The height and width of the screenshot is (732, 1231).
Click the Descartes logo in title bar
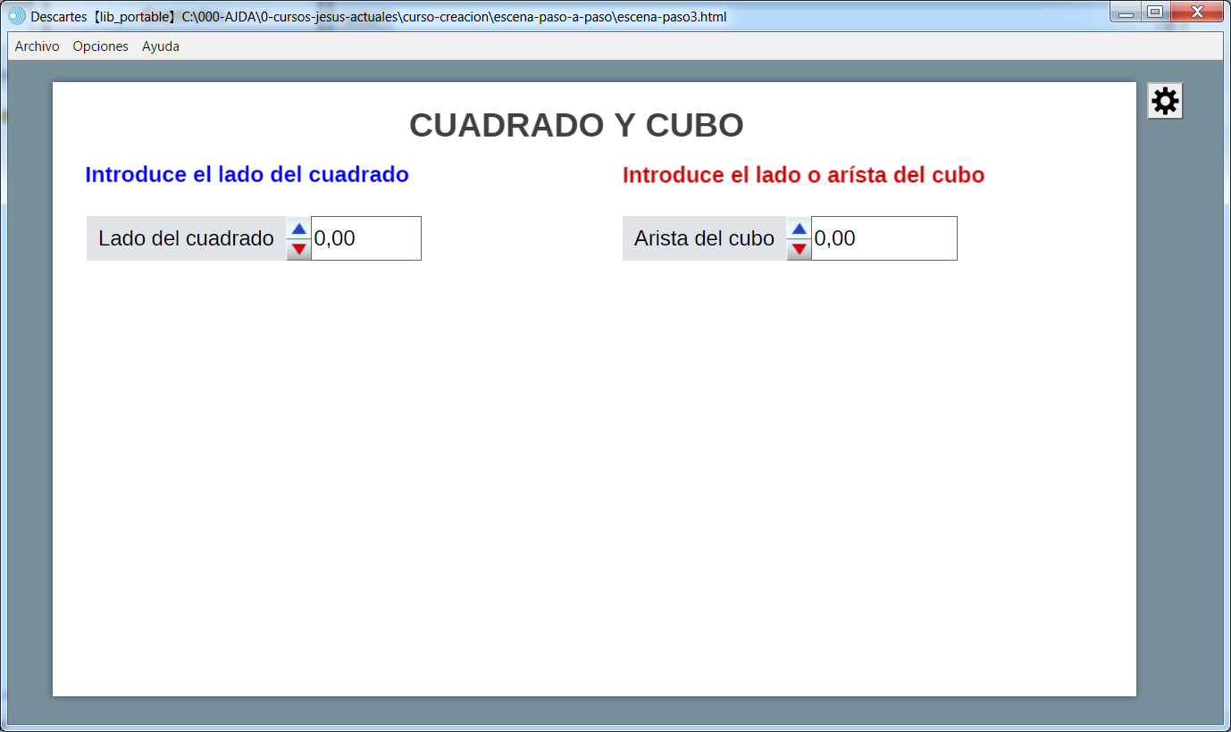pyautogui.click(x=17, y=16)
